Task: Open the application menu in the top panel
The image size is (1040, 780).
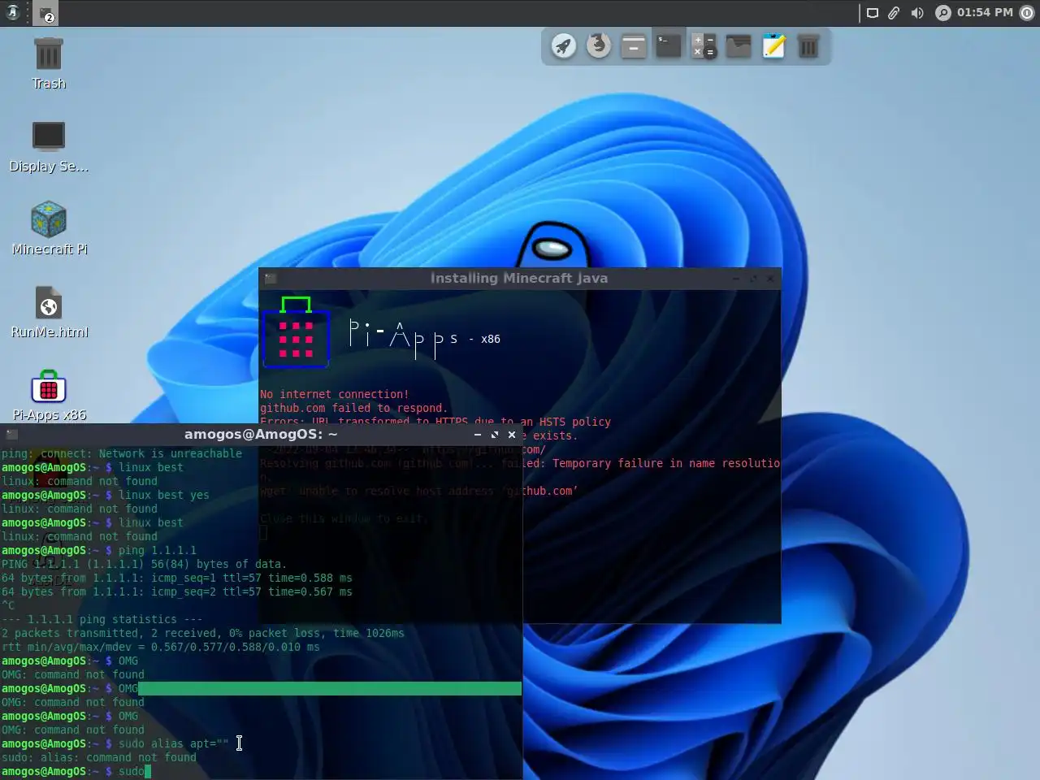Action: 12,13
